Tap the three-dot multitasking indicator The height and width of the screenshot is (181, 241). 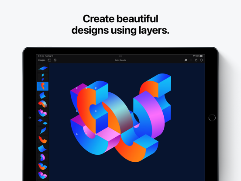pyautogui.click(x=120, y=56)
